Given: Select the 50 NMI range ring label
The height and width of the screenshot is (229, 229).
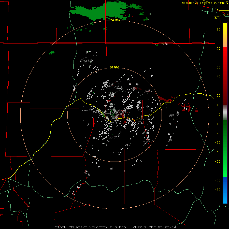Looking at the screenshot, I should (114, 67).
